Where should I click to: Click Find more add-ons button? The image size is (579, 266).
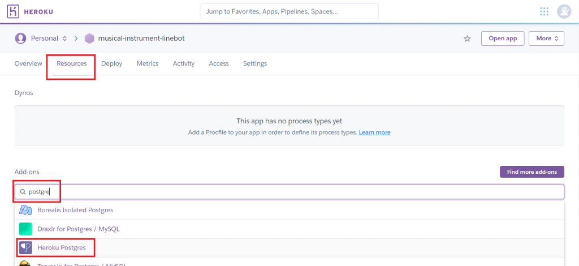tap(532, 171)
